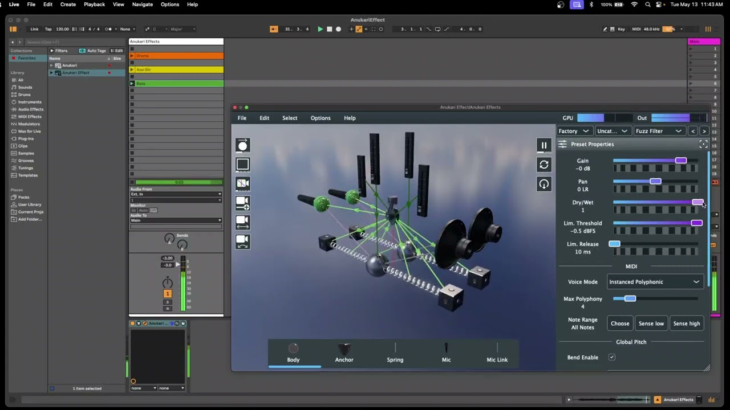Solo the track with S button
Image resolution: width=730 pixels, height=410 pixels.
tap(167, 302)
